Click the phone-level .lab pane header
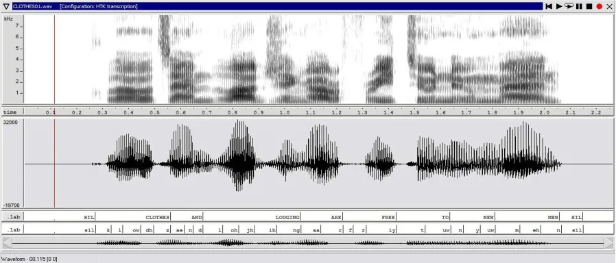Image resolution: width=616 pixels, height=263 pixels. 13,229
